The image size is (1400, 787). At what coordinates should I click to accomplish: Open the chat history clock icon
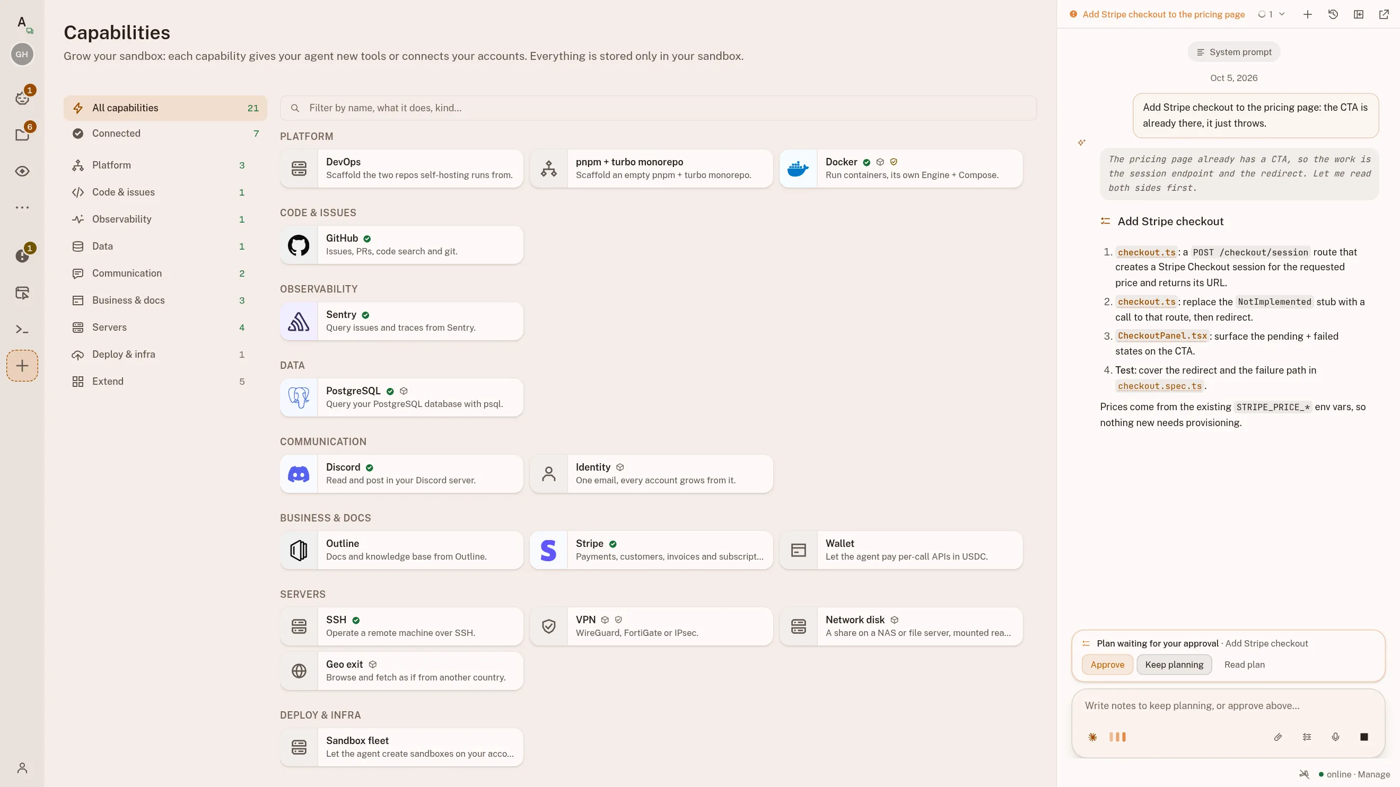pos(1333,15)
